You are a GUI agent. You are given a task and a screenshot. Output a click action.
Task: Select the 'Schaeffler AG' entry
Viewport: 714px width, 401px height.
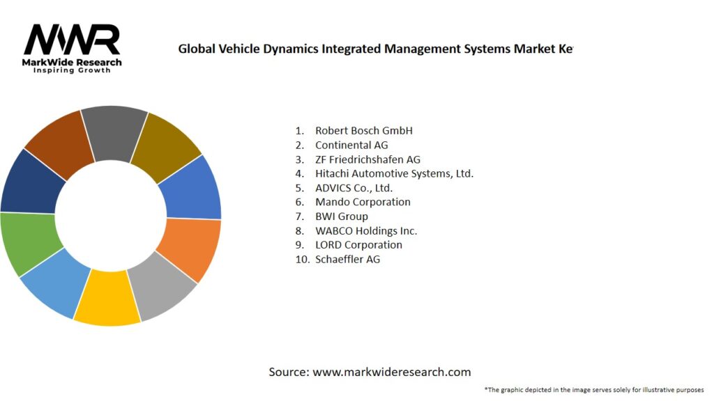[347, 259]
